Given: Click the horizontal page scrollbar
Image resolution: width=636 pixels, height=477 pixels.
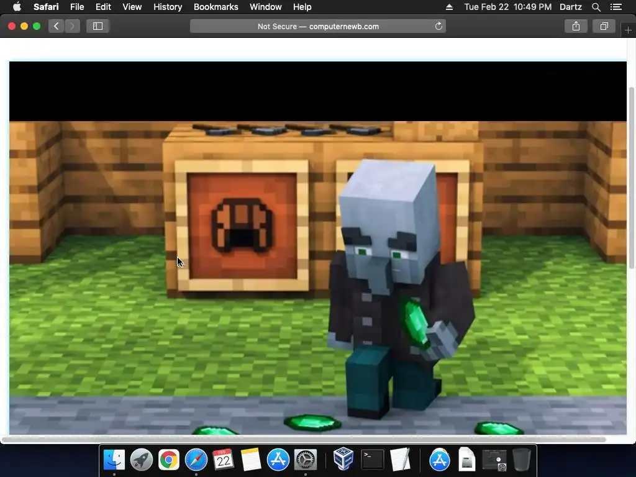Looking at the screenshot, I should 304,439.
